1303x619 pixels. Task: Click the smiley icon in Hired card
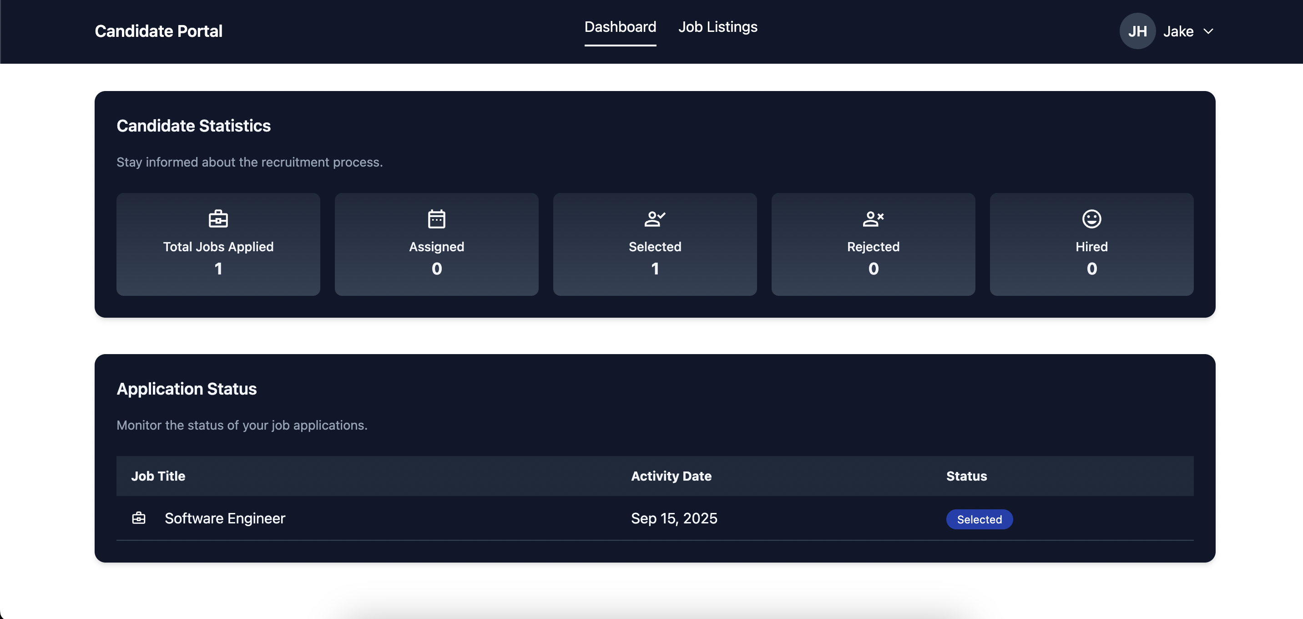1091,218
